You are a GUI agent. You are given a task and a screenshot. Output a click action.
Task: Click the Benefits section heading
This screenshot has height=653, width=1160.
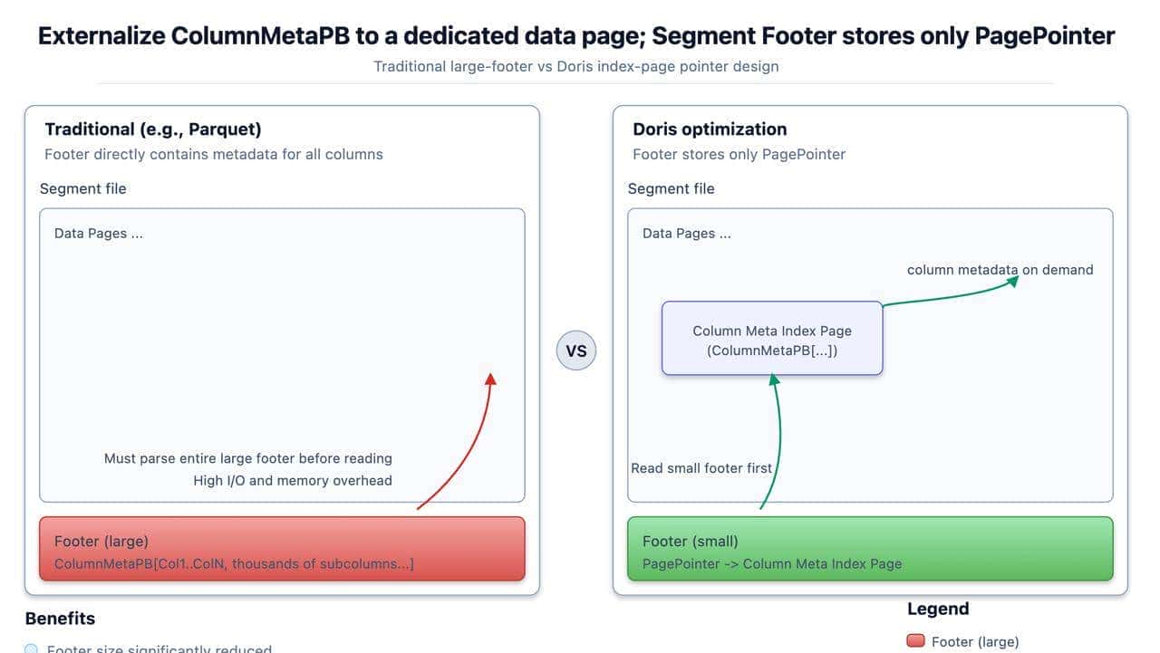[60, 619]
